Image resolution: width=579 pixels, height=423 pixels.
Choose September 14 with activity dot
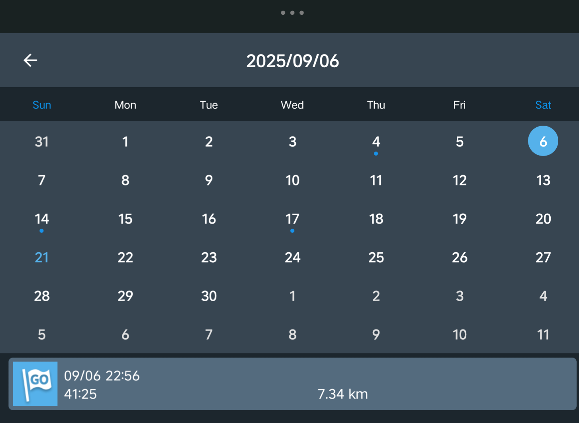click(x=42, y=219)
